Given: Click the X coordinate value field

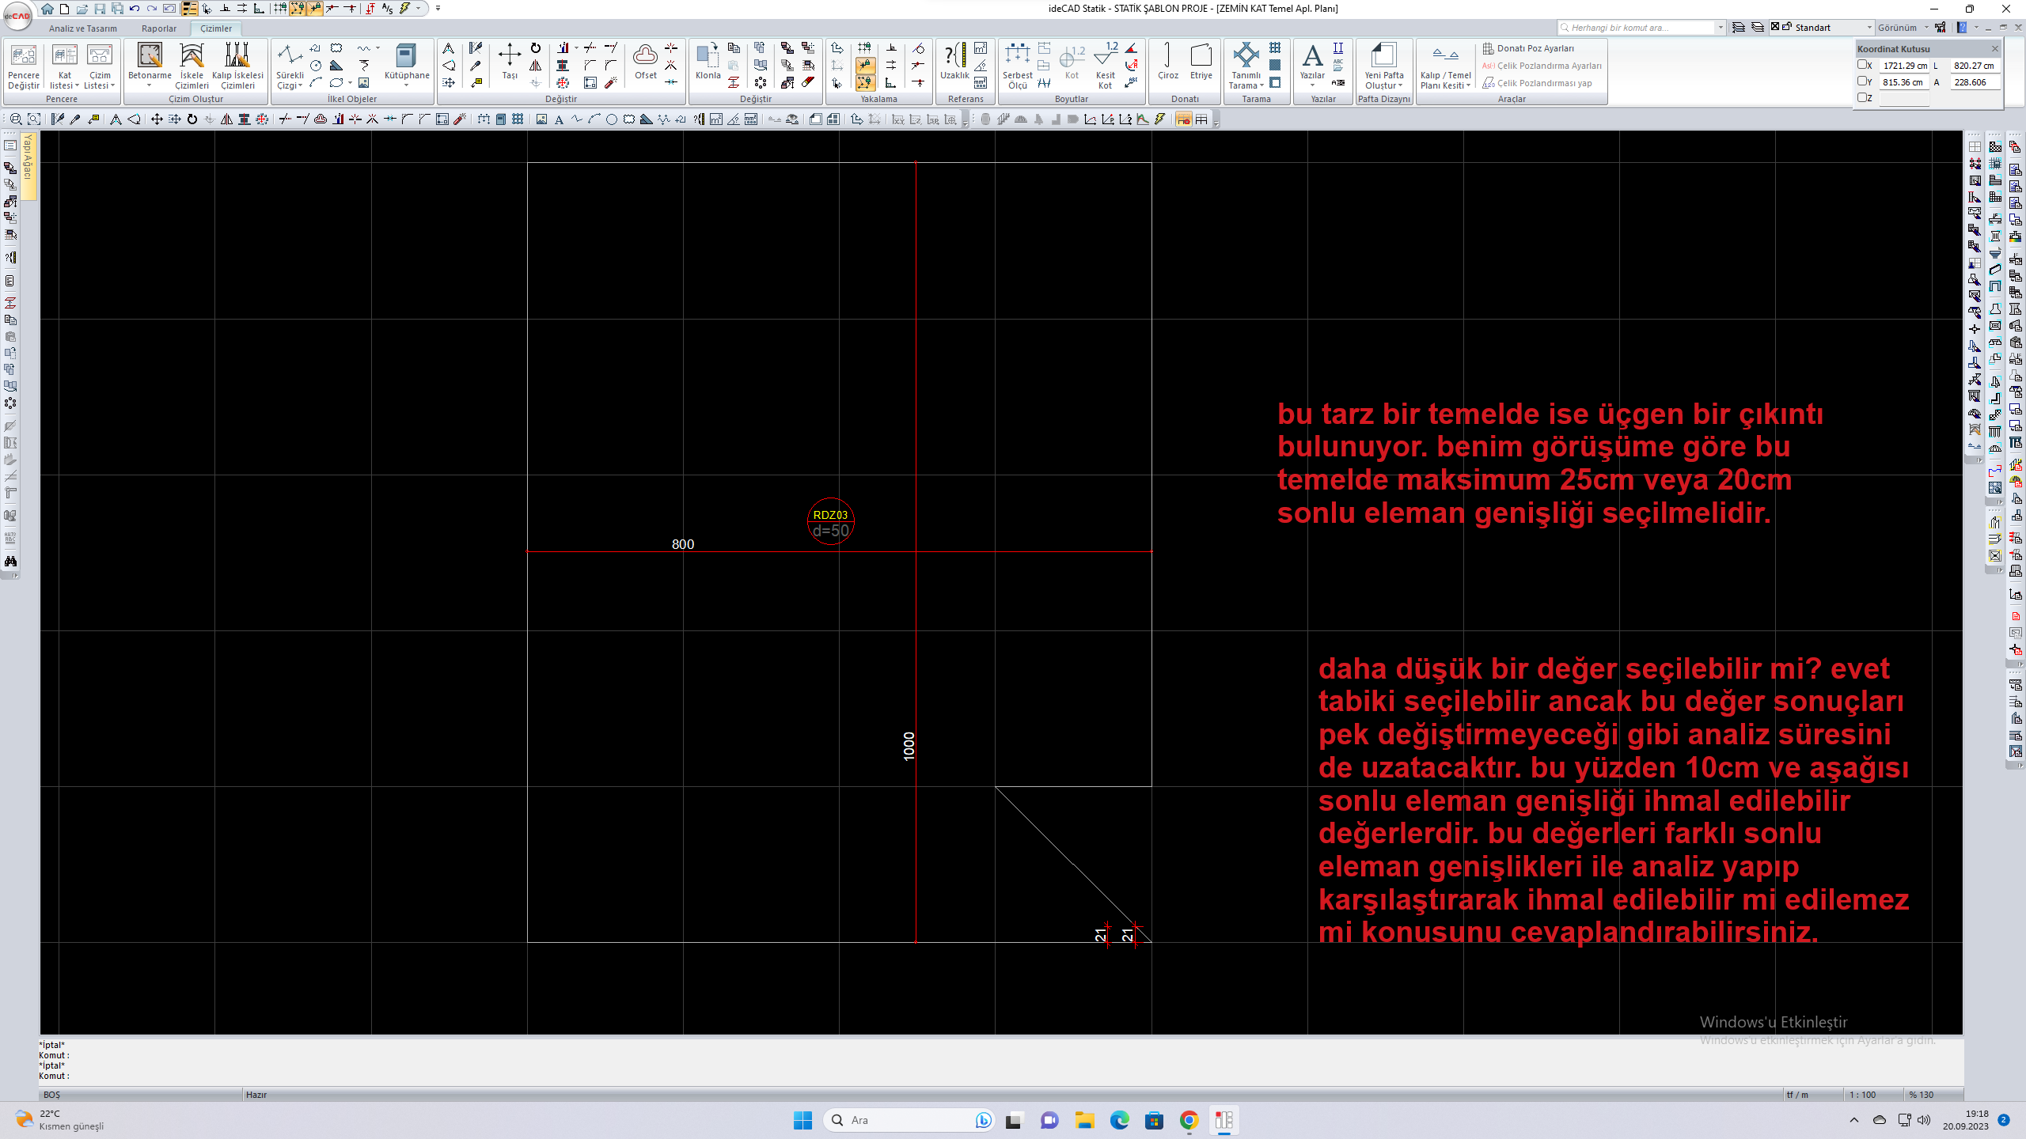Looking at the screenshot, I should 1904,66.
